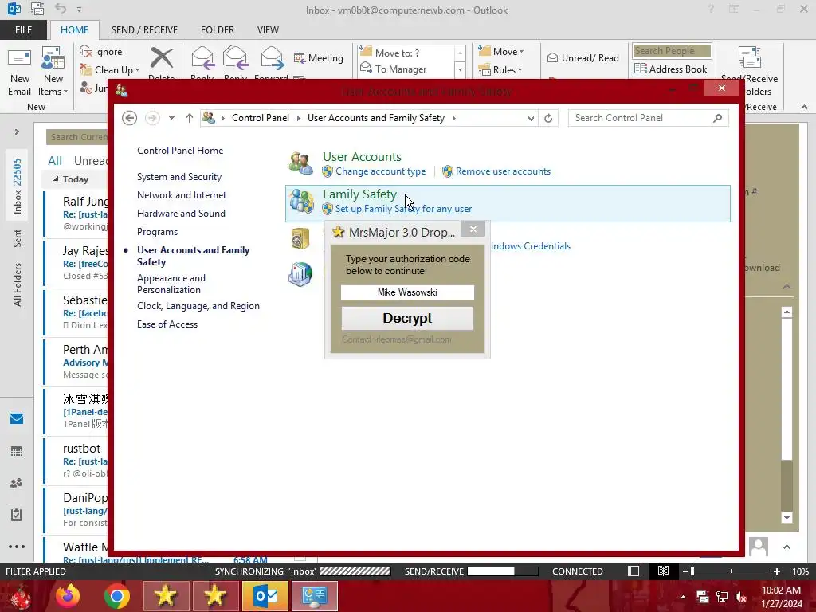Switch to the HOME ribbon tab
The image size is (816, 612).
click(74, 30)
